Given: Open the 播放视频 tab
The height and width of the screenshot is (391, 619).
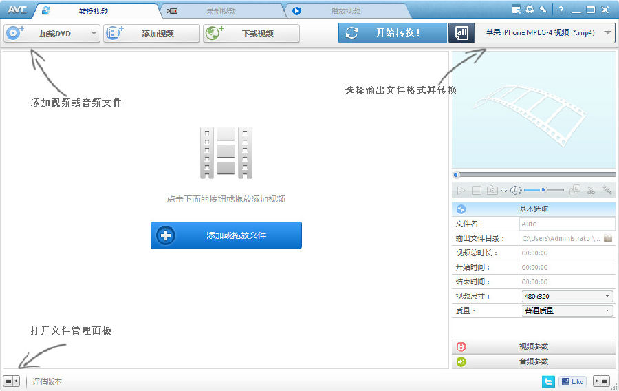Looking at the screenshot, I should point(346,11).
